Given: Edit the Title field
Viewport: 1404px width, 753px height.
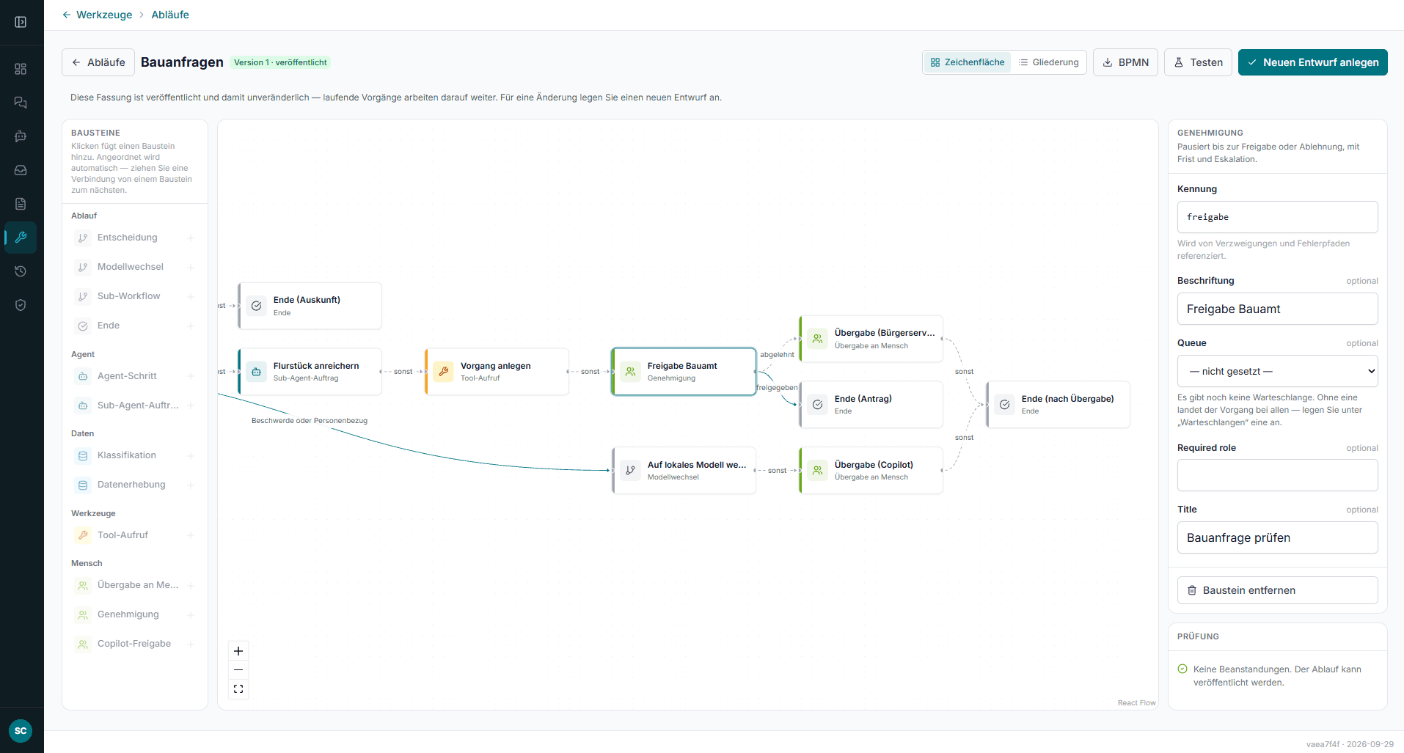Looking at the screenshot, I should (1277, 537).
